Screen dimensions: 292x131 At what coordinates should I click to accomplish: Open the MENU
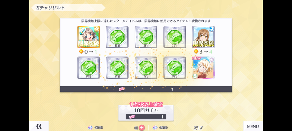pos(253,126)
